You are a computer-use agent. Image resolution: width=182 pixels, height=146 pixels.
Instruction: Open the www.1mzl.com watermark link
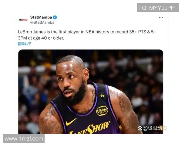24,139
